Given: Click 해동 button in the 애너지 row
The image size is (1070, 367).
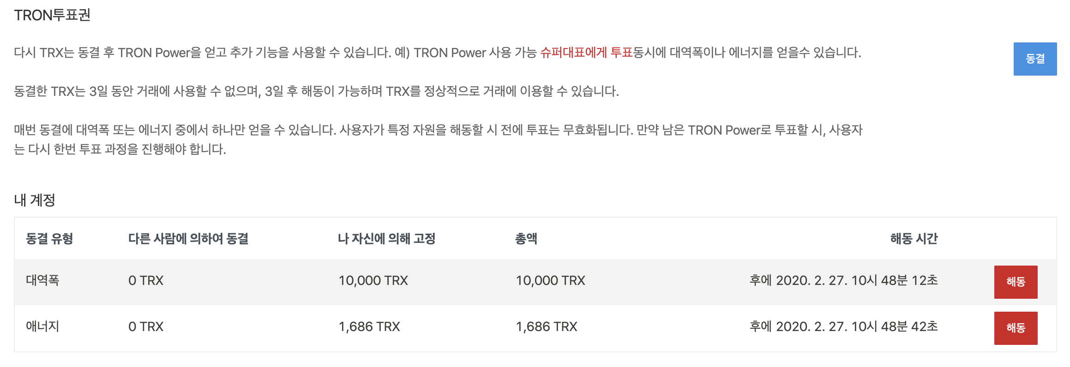Looking at the screenshot, I should [x=1016, y=328].
